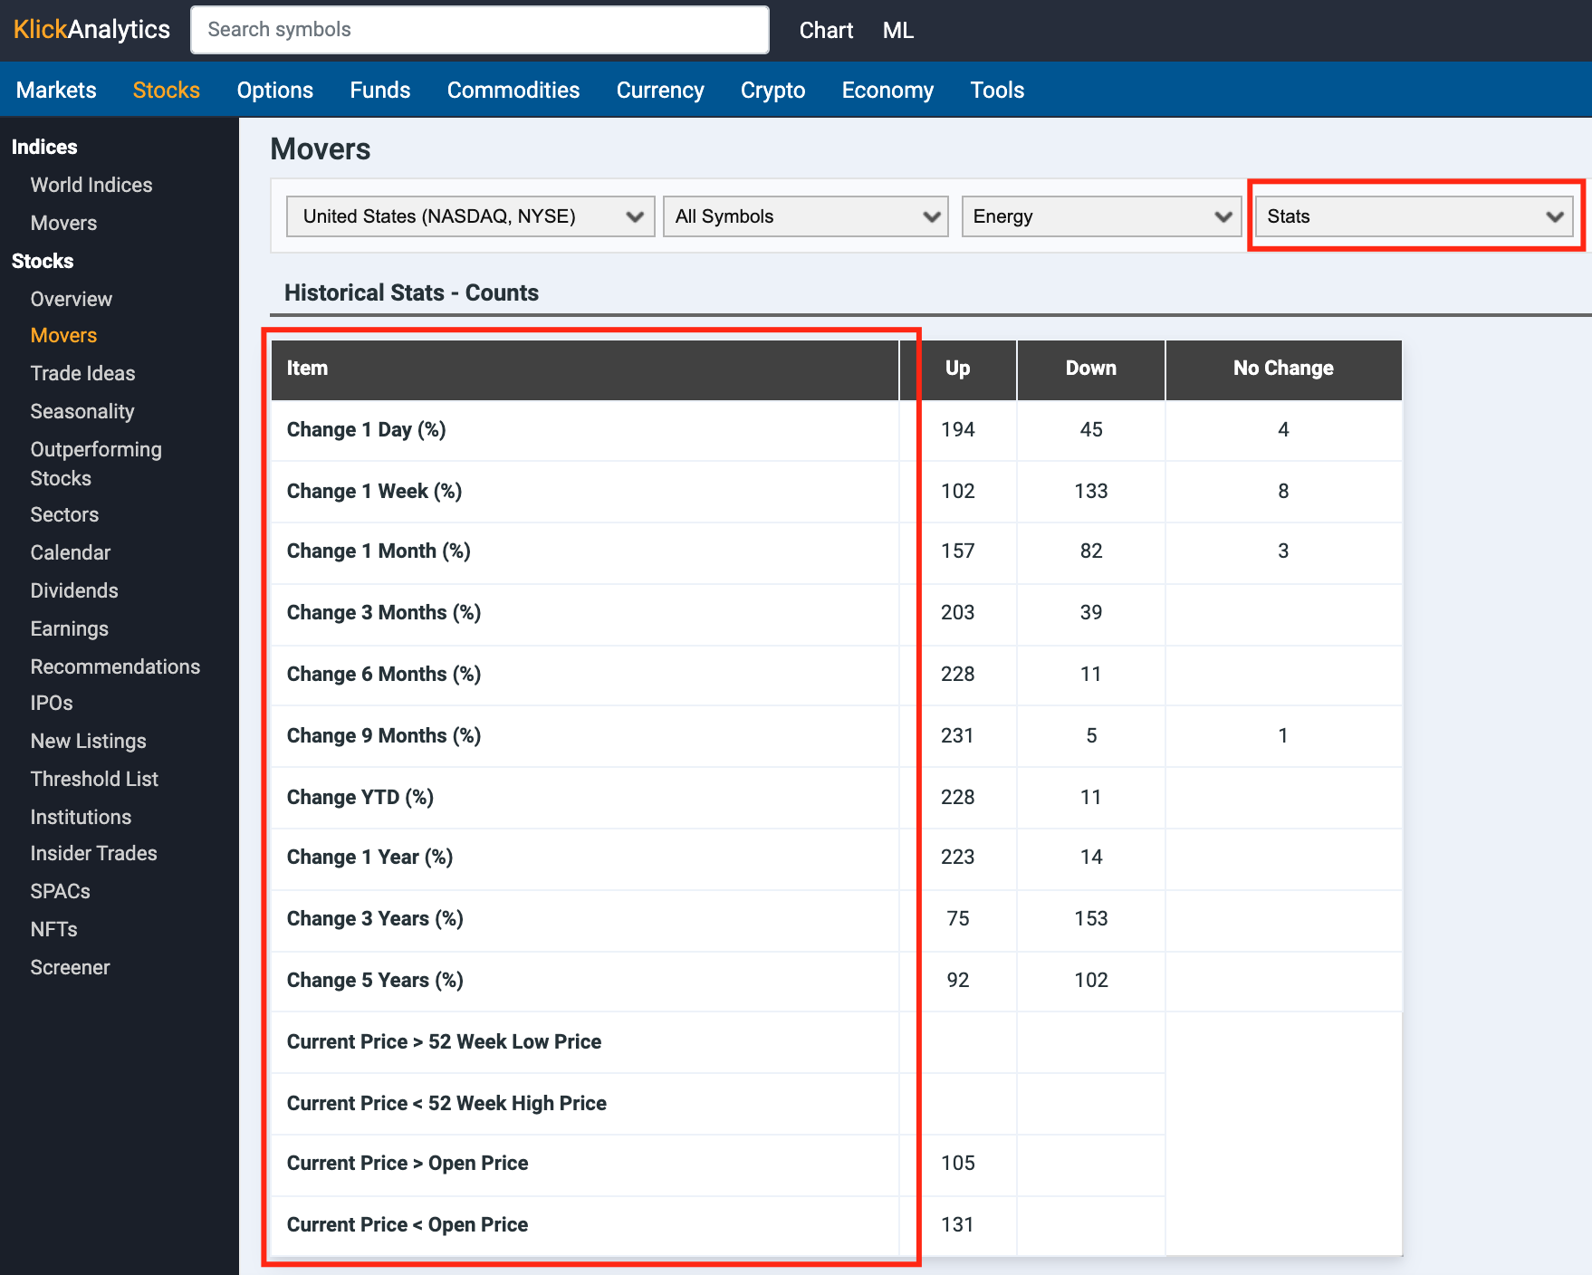This screenshot has height=1275, width=1592.
Task: Open the Crypto menu
Action: [773, 90]
